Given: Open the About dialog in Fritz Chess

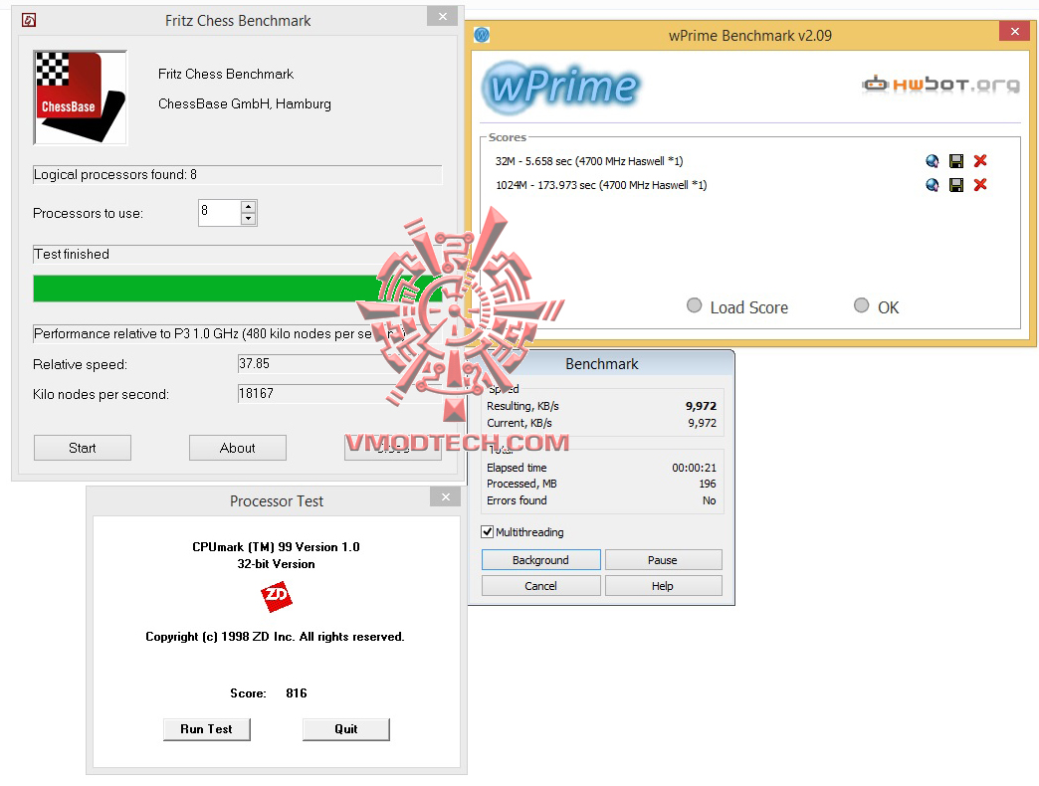Looking at the screenshot, I should click(237, 448).
